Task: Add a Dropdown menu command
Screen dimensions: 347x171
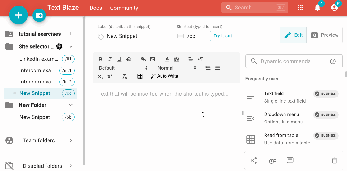Action: point(292,118)
